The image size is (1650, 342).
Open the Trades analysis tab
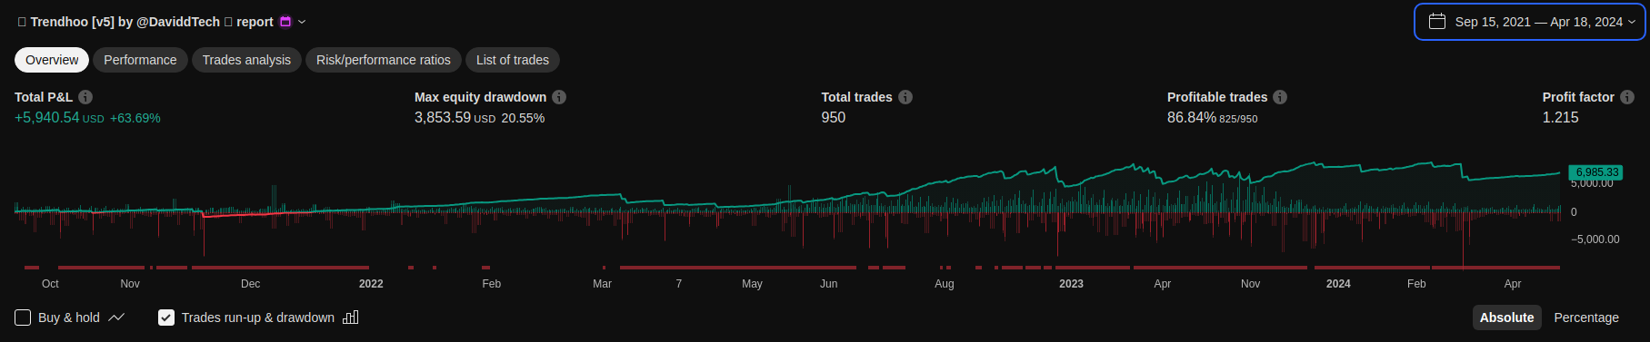tap(246, 60)
